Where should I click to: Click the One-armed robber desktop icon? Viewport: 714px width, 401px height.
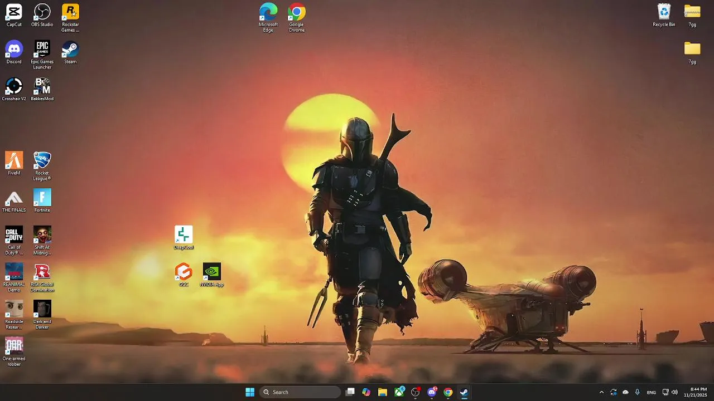click(14, 352)
